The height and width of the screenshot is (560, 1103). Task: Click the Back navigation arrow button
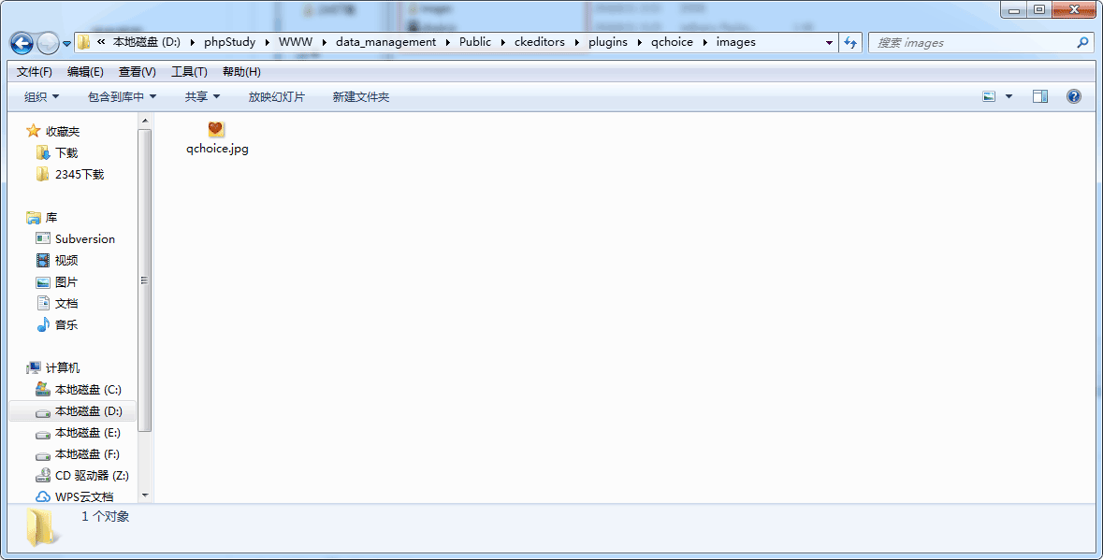coord(22,43)
